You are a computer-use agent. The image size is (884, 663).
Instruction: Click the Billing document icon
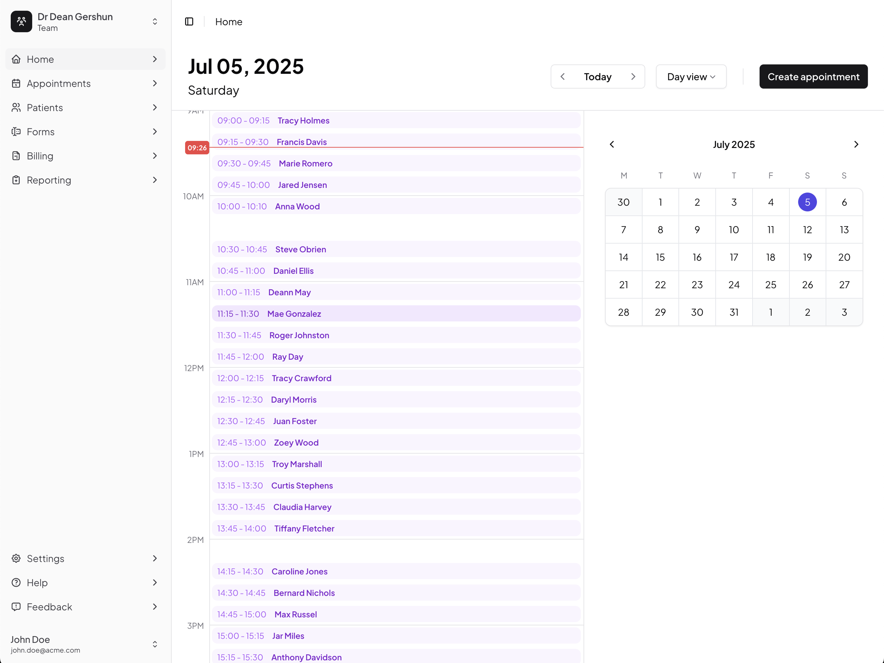coord(16,156)
